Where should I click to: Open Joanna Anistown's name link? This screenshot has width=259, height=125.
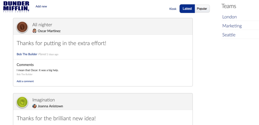[50, 106]
